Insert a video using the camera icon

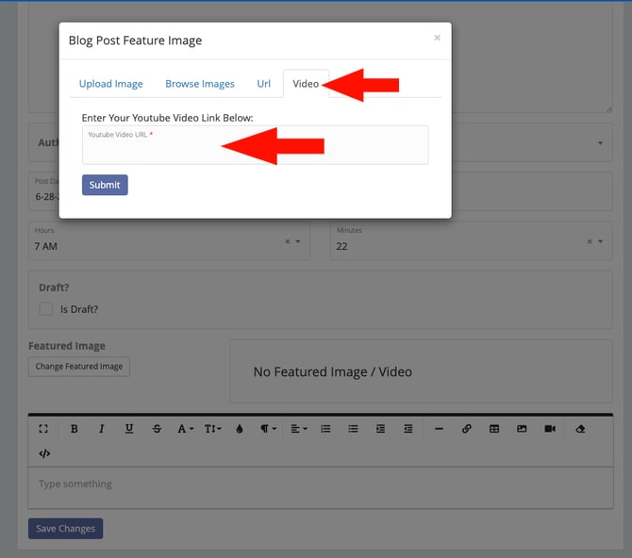point(549,429)
